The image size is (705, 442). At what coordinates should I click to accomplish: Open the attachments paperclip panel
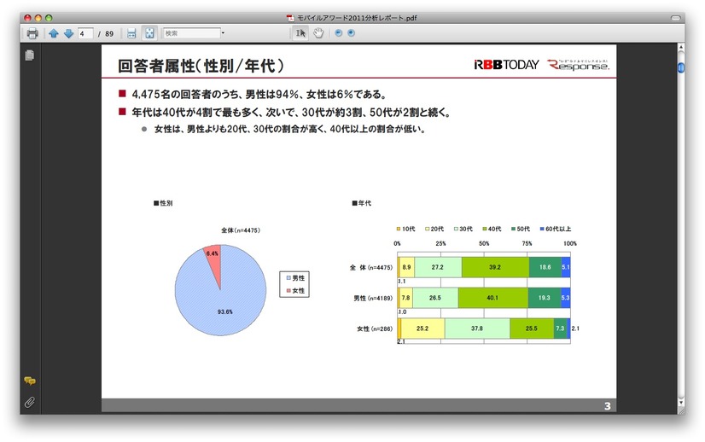(x=30, y=402)
